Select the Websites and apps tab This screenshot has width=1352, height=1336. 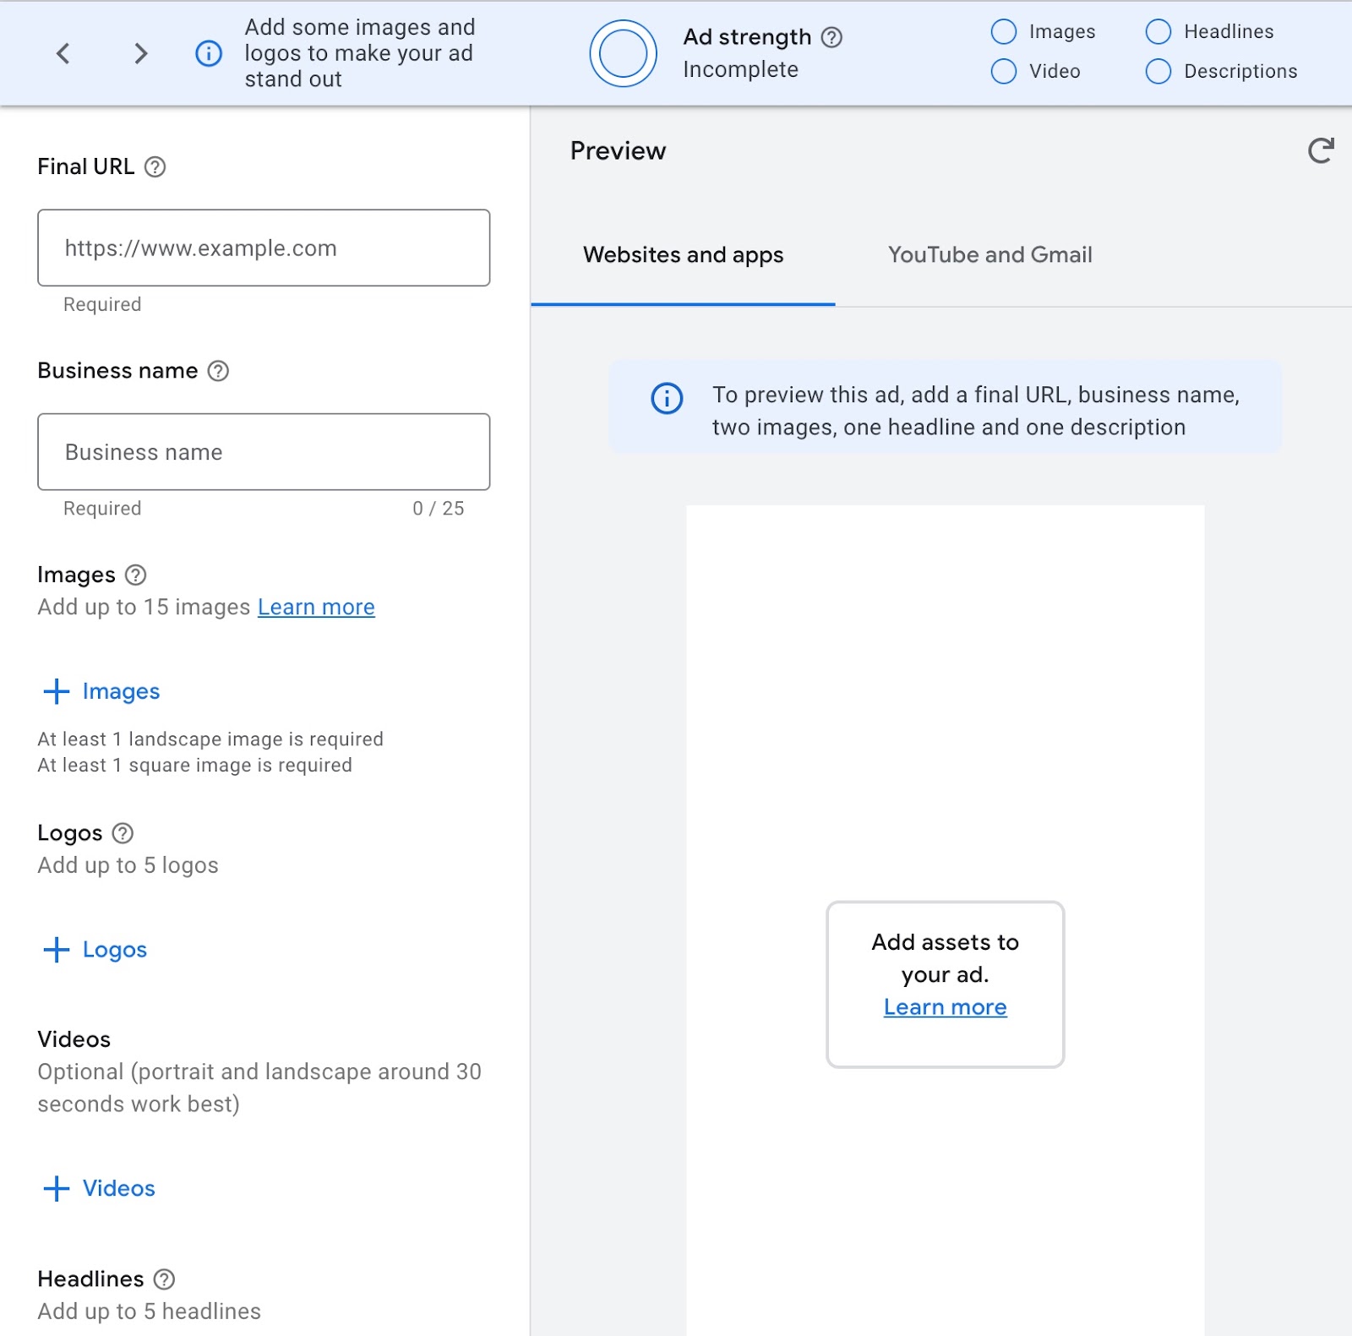683,255
